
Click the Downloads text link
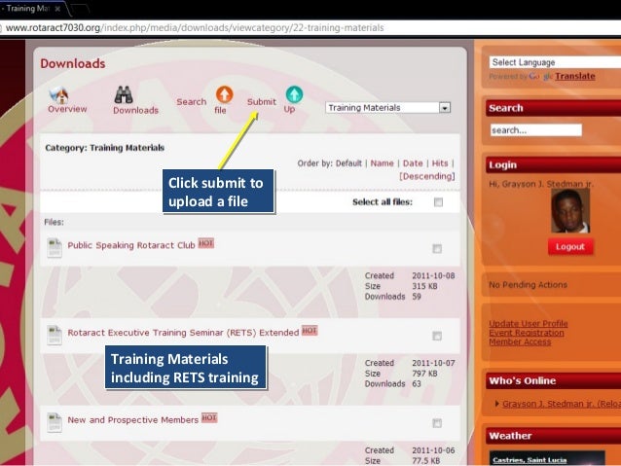[x=135, y=111]
